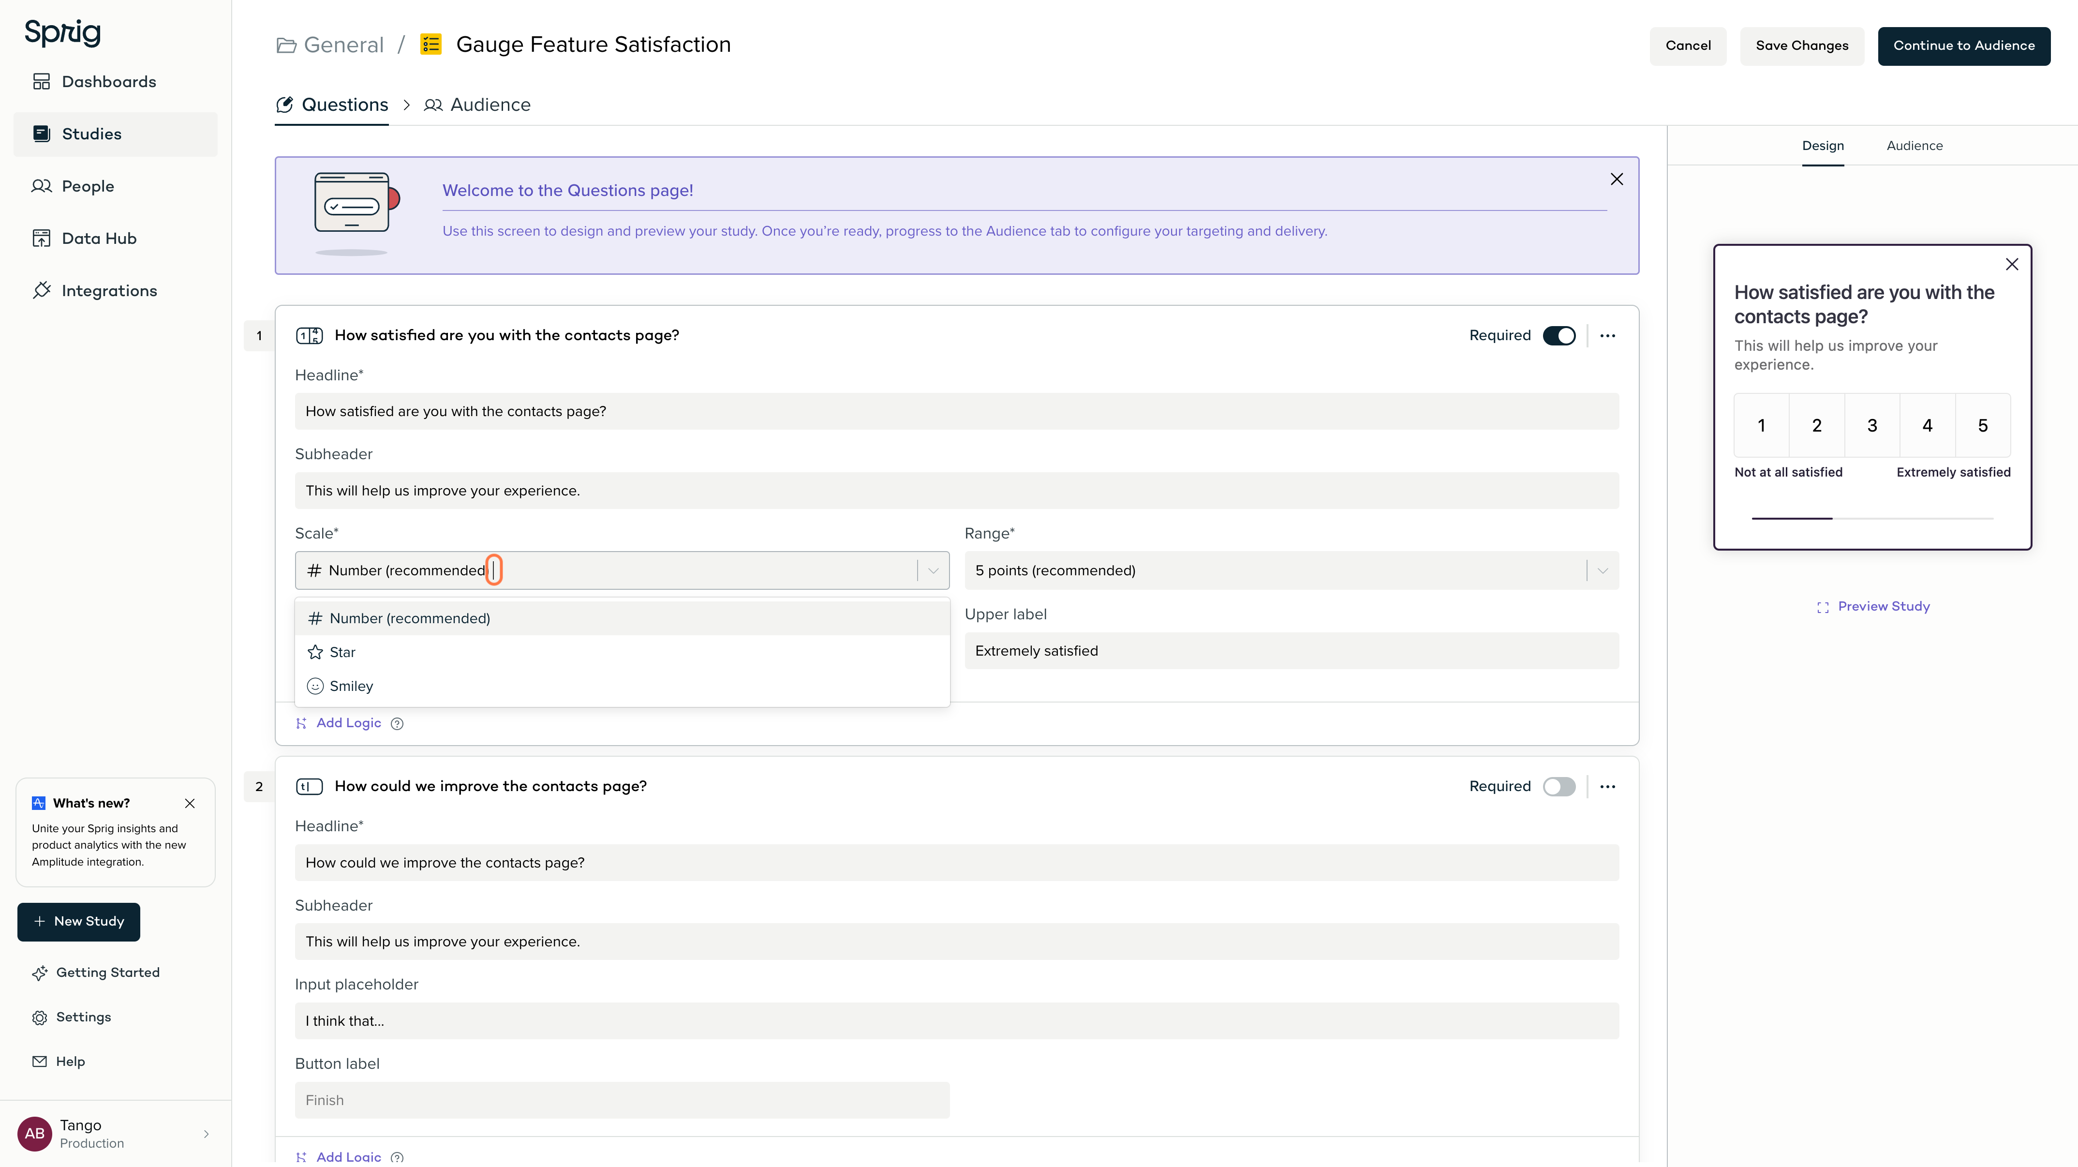Toggle Required off for question 1
The width and height of the screenshot is (2078, 1167).
1558,335
